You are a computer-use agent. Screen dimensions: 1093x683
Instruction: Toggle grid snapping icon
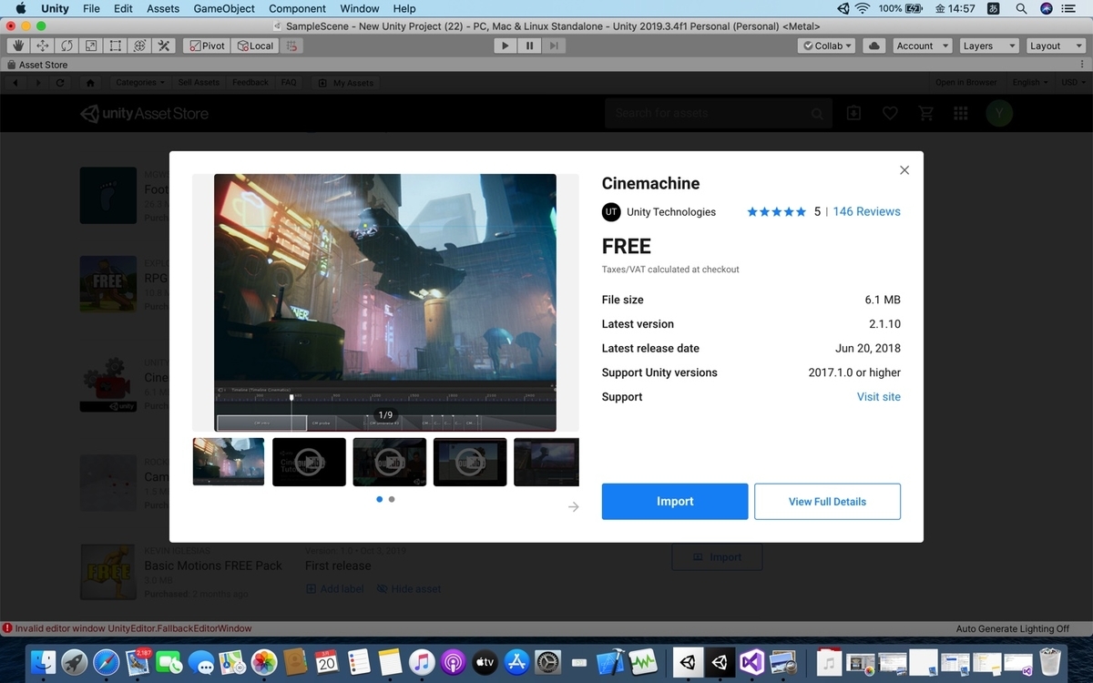point(291,46)
